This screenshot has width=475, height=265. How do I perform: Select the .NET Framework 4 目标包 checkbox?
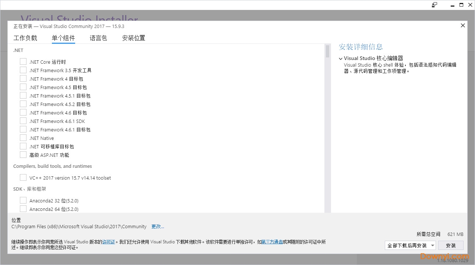point(23,78)
